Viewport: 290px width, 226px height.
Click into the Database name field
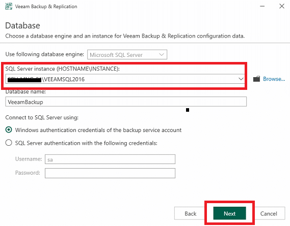coord(126,102)
